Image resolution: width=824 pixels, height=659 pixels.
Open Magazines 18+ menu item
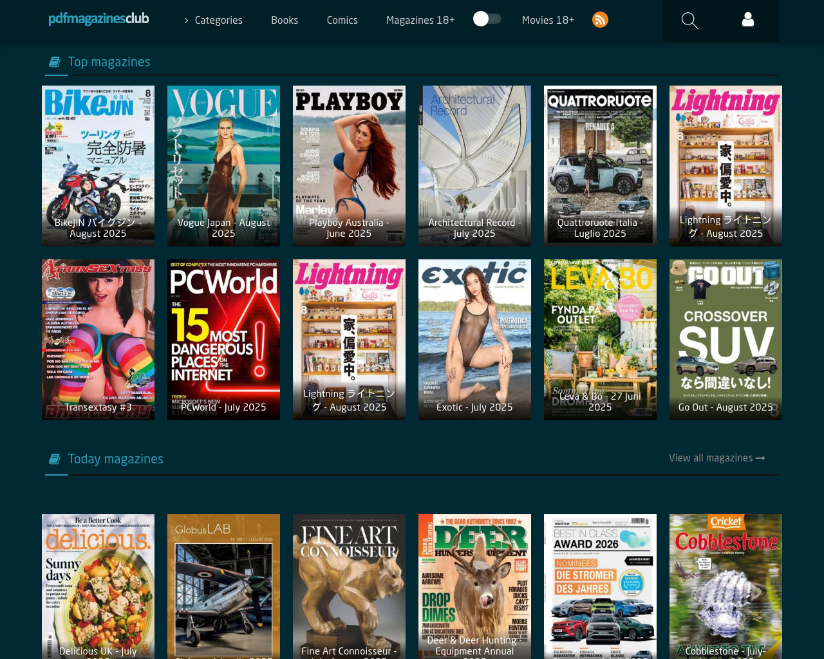pos(420,20)
